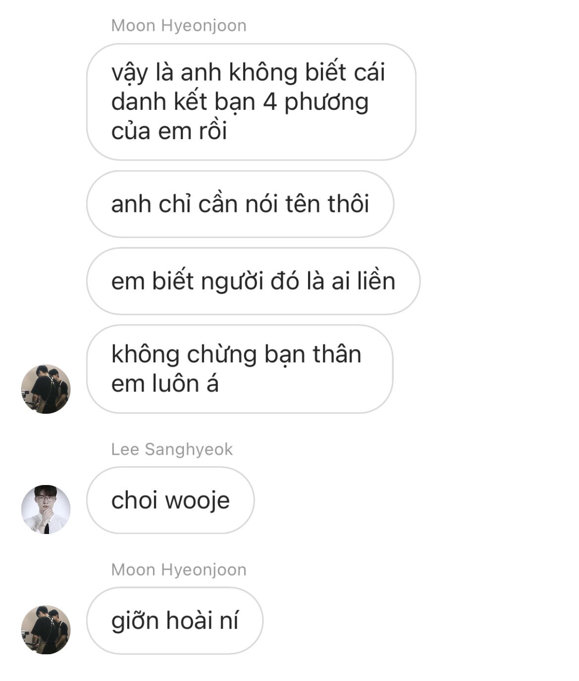The width and height of the screenshot is (579, 681).
Task: Tap the message starting 'vậy là anh không biết'
Action: pos(251,102)
